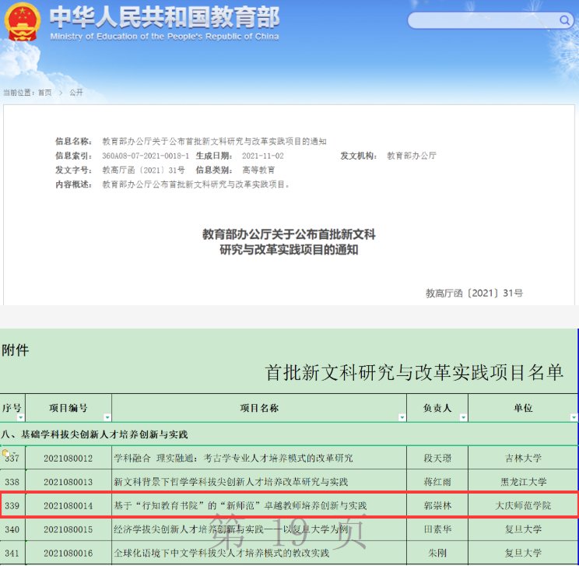This screenshot has height=566, width=579.
Task: Select row number 340 cell
Action: click(x=12, y=529)
